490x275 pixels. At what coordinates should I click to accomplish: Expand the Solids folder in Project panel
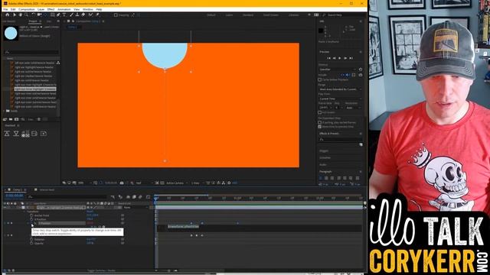(4, 111)
